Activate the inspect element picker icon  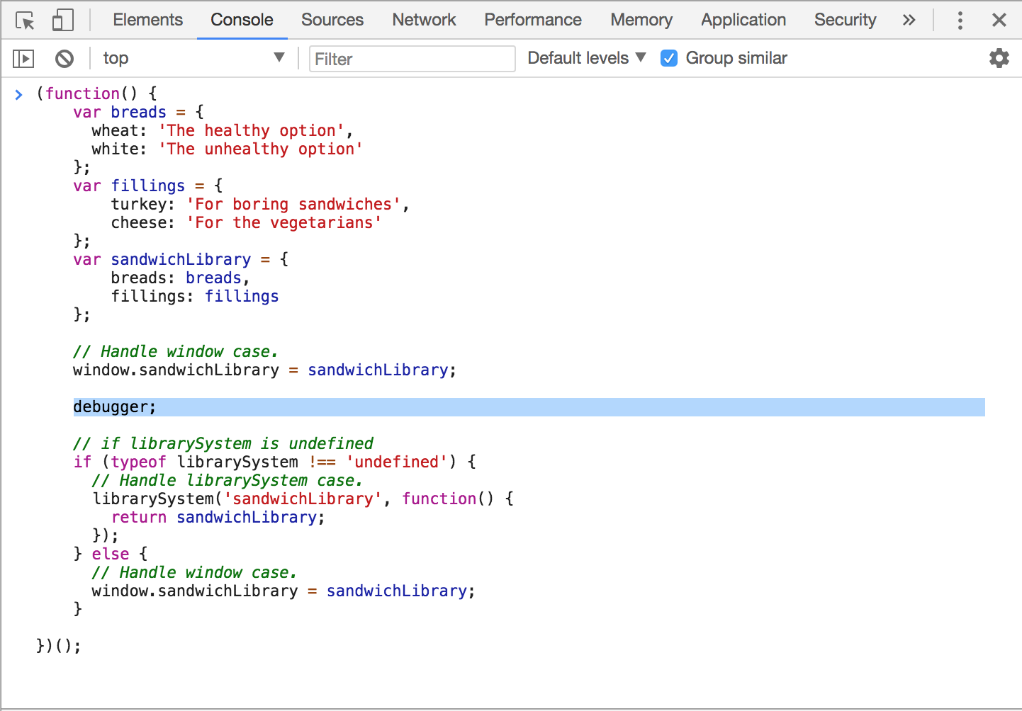[x=26, y=21]
